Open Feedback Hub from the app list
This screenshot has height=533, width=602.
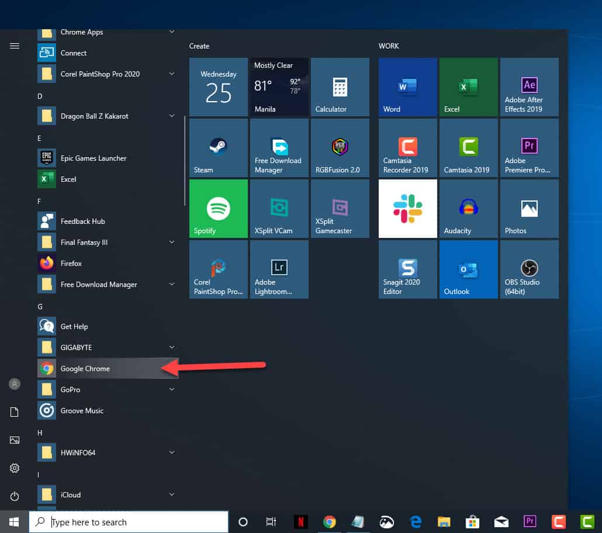pos(108,221)
